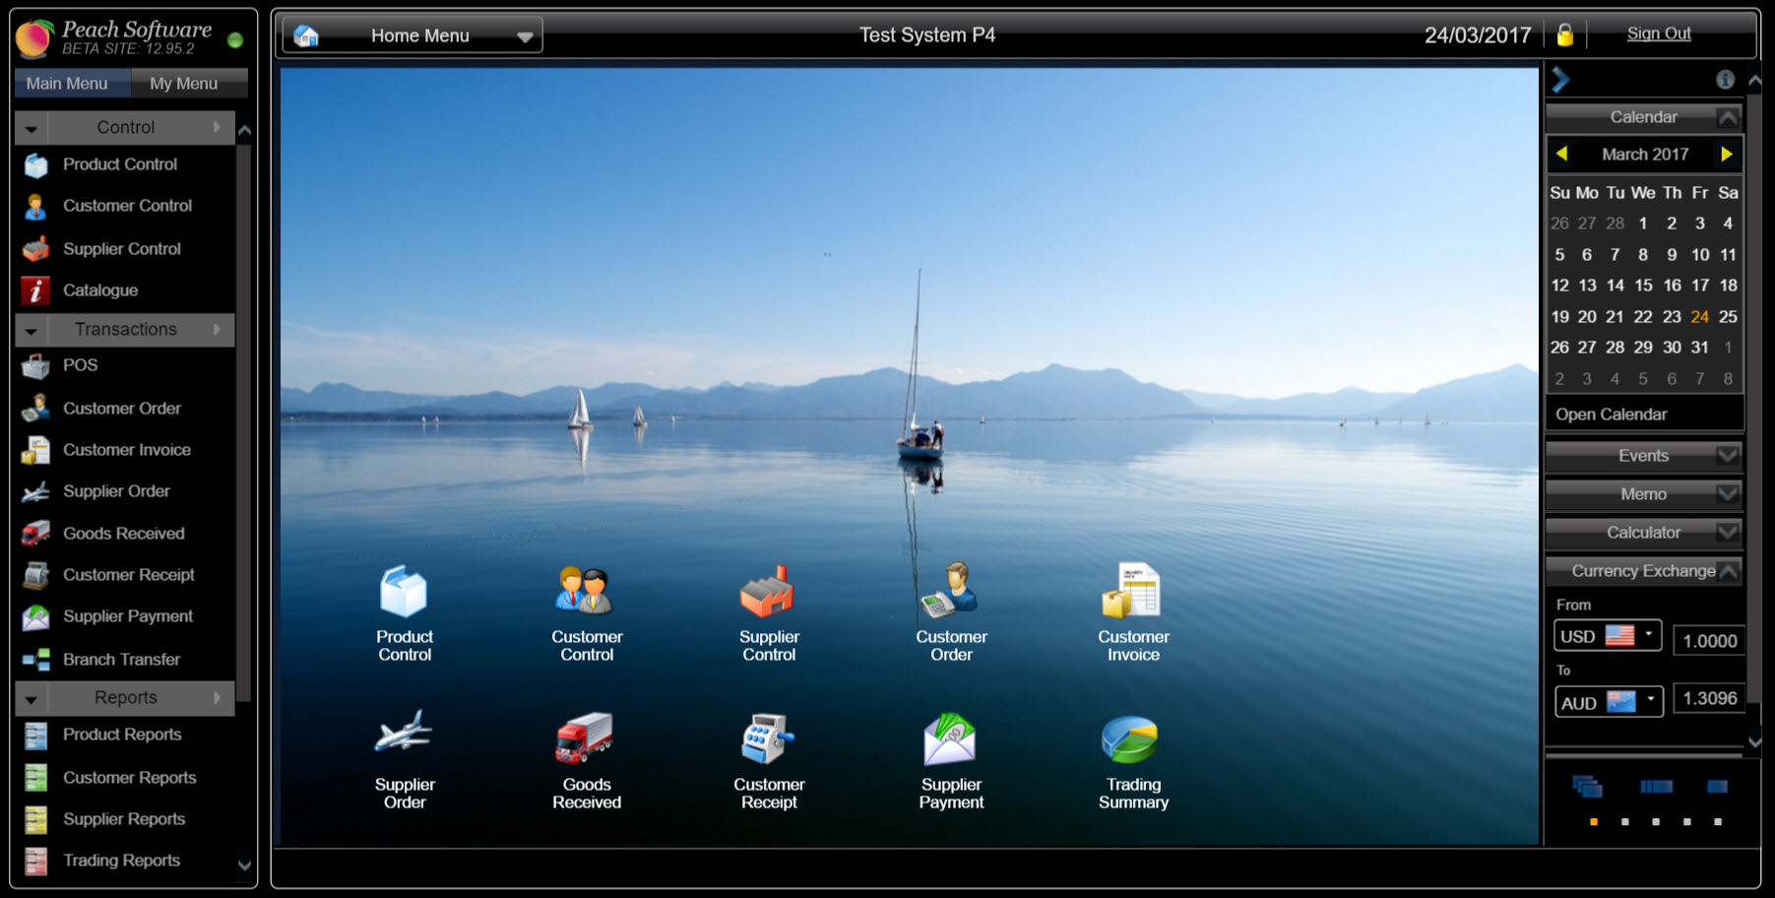
Task: Click the POS icon in the Transactions menu
Action: (x=35, y=365)
